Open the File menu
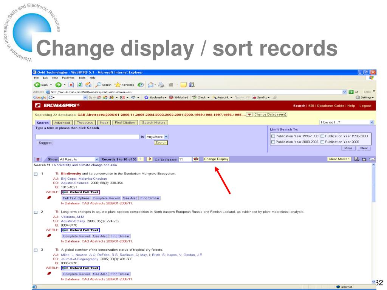Screen dimensions: 387x290 pyautogui.click(x=36, y=78)
